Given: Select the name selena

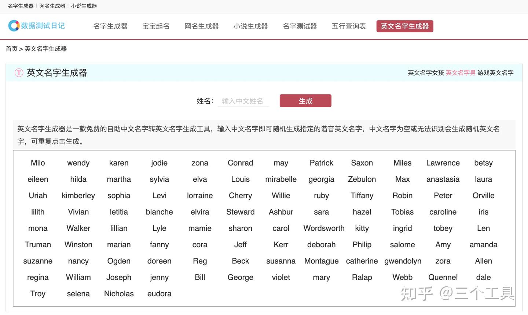Looking at the screenshot, I should (x=78, y=294).
